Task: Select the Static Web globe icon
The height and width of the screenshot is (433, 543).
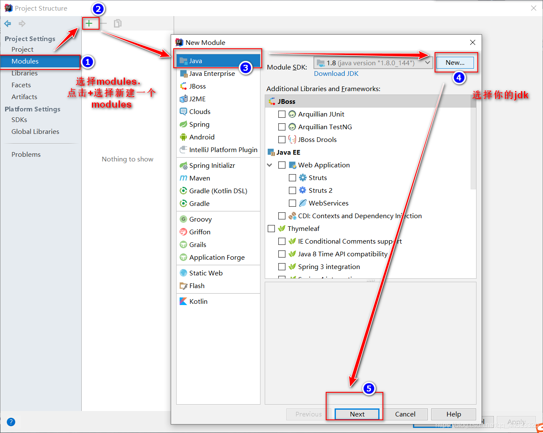Action: click(x=183, y=273)
